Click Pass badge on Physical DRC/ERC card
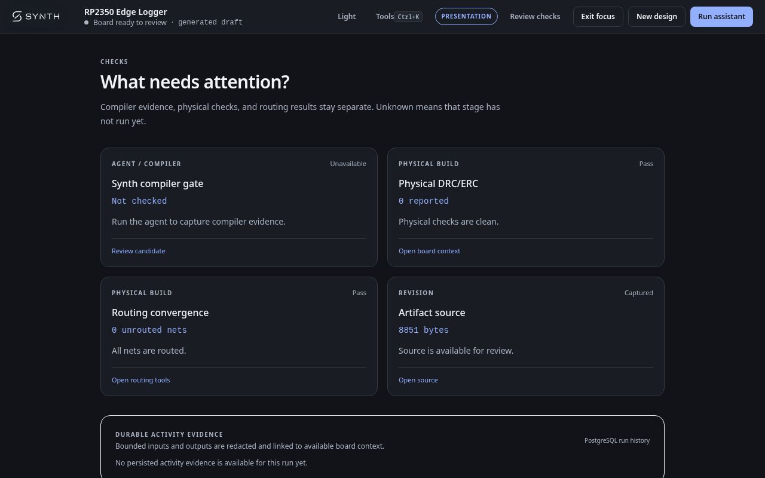 (646, 164)
